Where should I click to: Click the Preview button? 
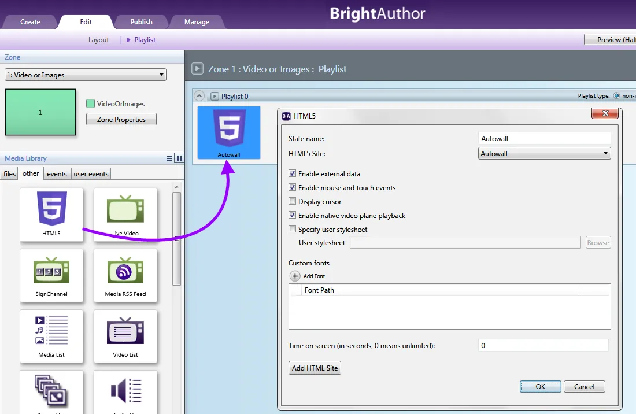(610, 40)
